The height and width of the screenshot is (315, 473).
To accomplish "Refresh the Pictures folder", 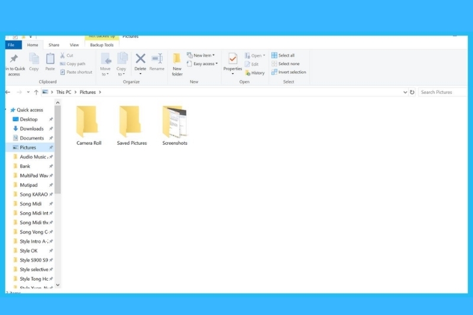I will [412, 92].
